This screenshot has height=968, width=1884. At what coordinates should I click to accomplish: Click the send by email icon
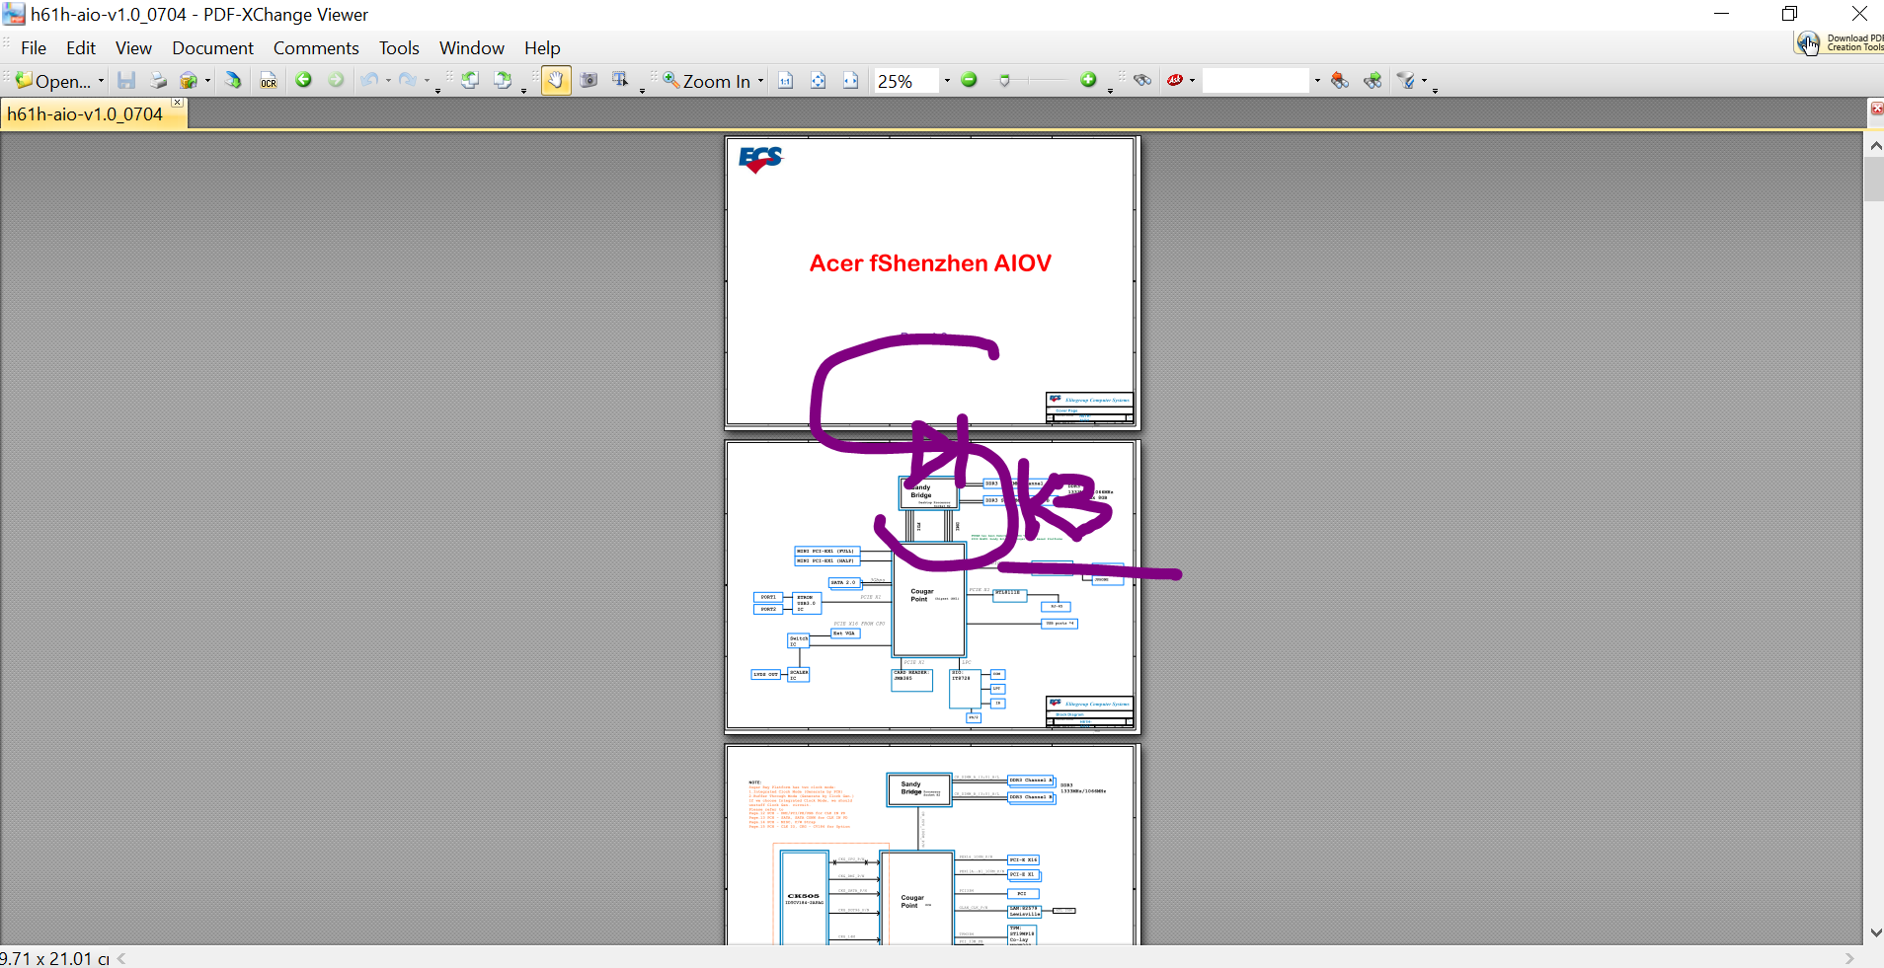pyautogui.click(x=190, y=81)
